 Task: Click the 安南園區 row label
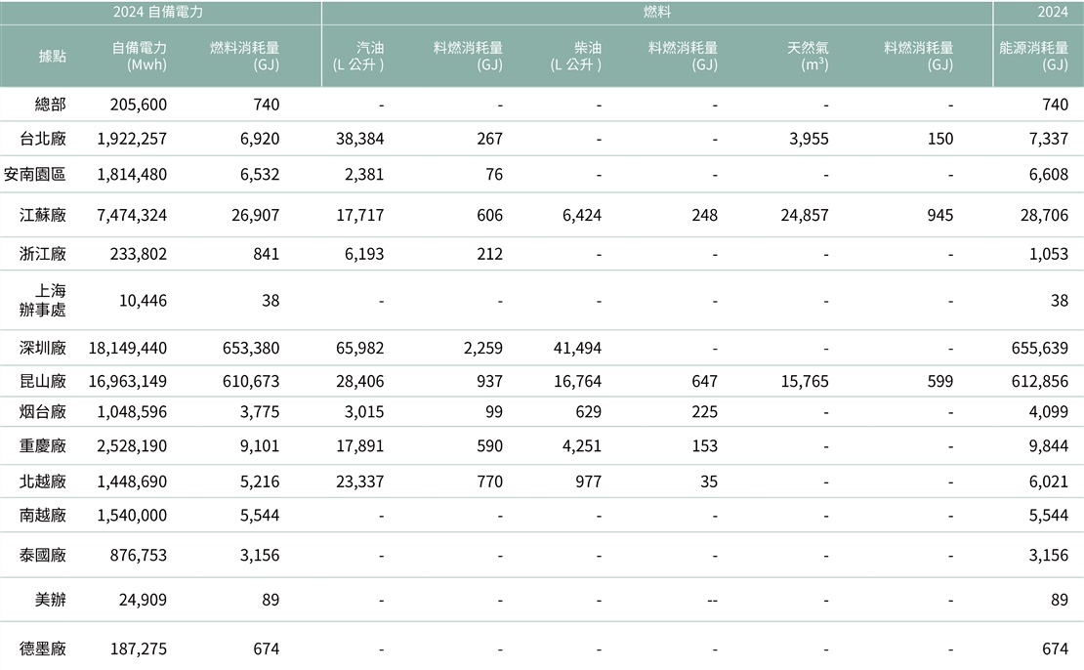click(x=35, y=175)
